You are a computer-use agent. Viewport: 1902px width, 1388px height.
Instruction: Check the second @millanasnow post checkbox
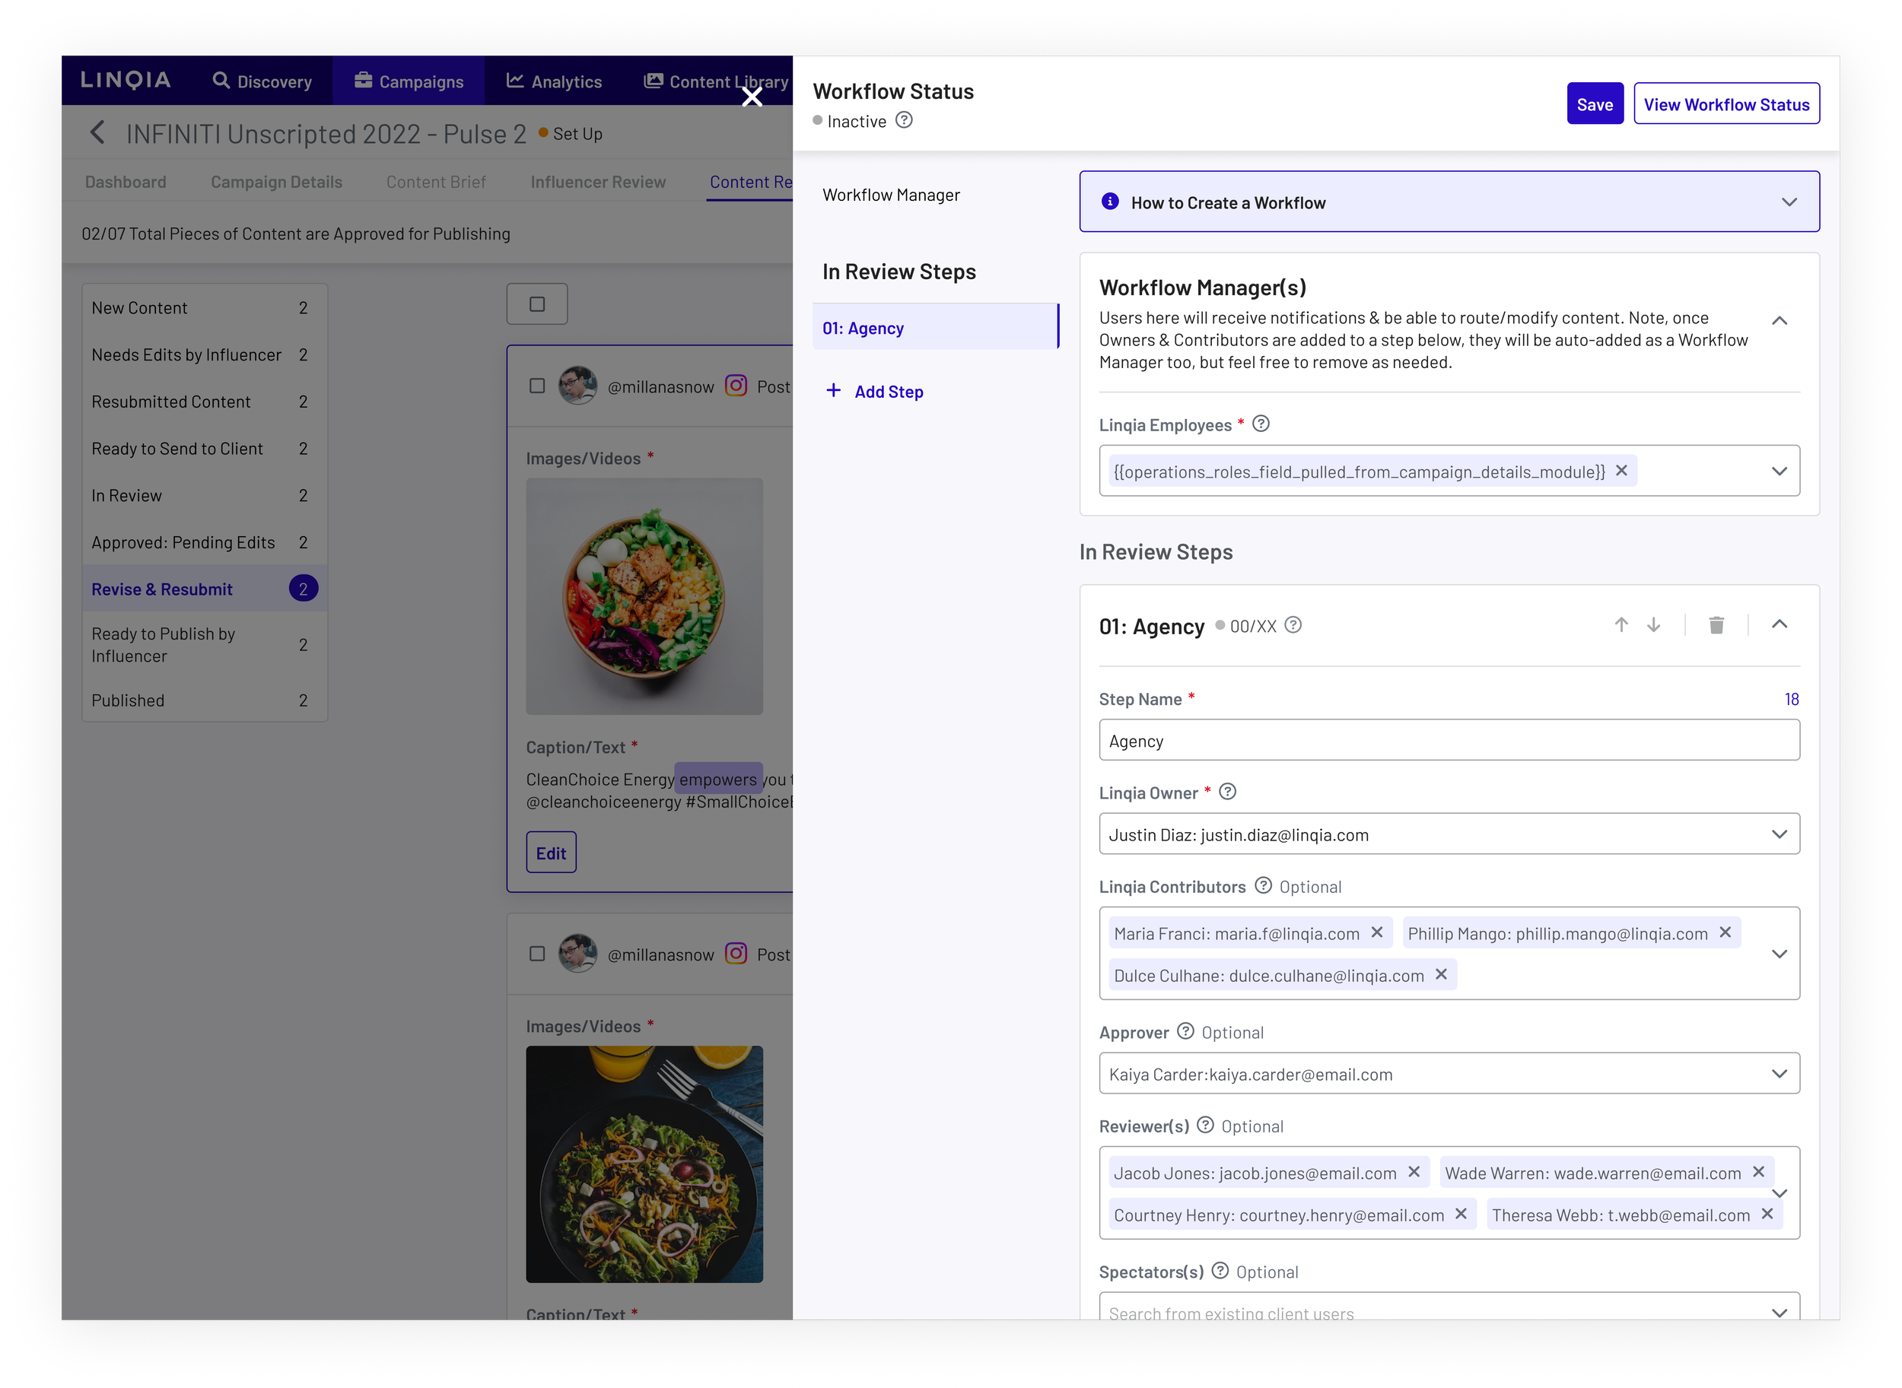537,954
